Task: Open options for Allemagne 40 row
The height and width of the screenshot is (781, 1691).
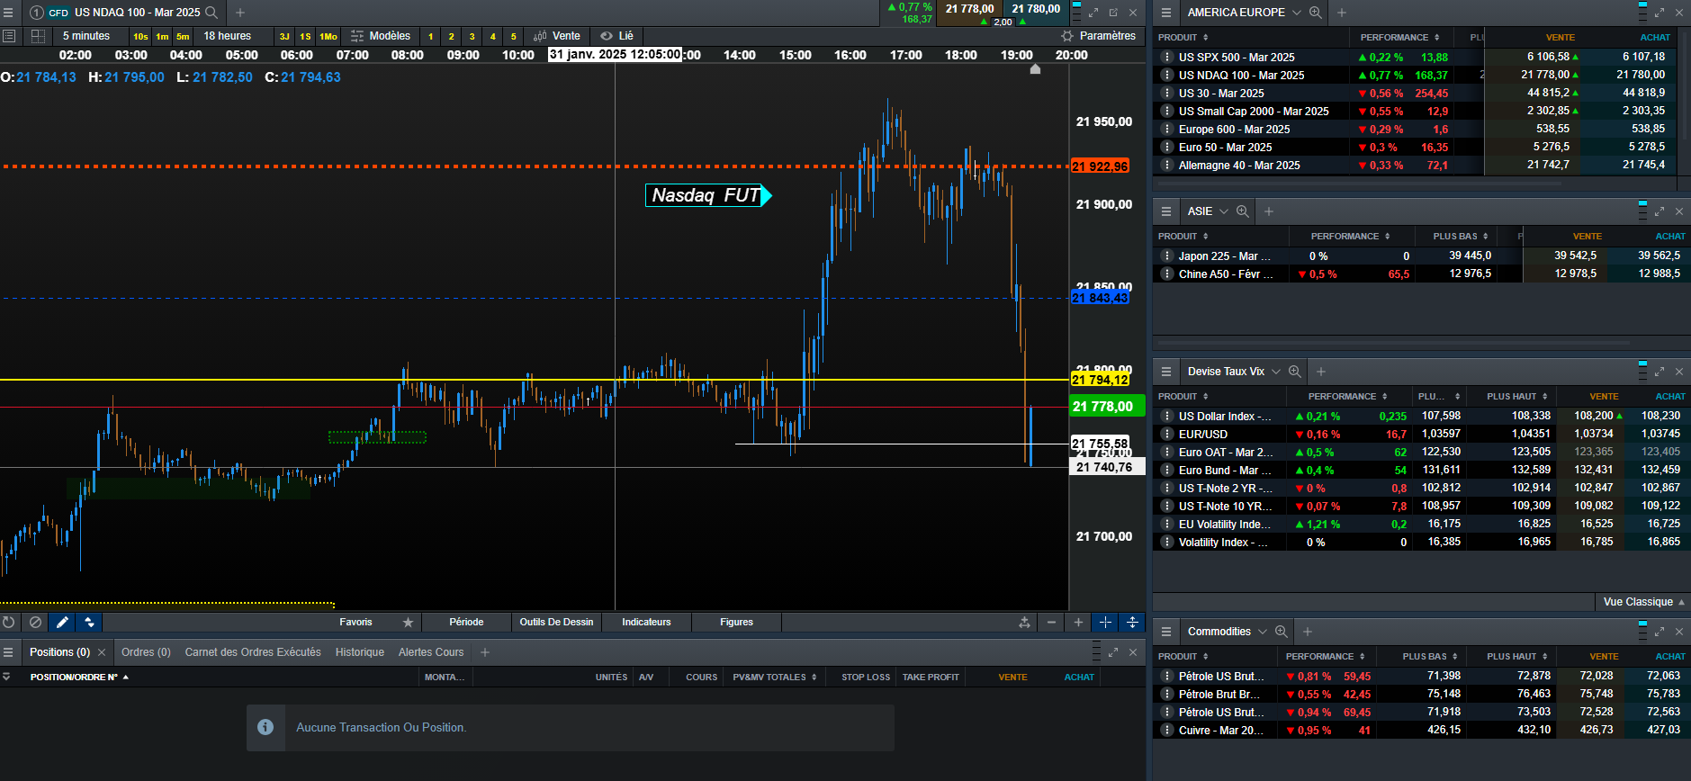Action: click(1167, 165)
